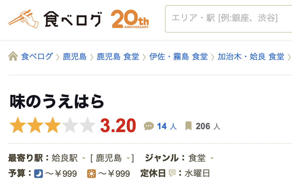Viewport: 292px width, 188px height.
Task: Click the bookmark icon beside 206人
Action: pos(188,126)
